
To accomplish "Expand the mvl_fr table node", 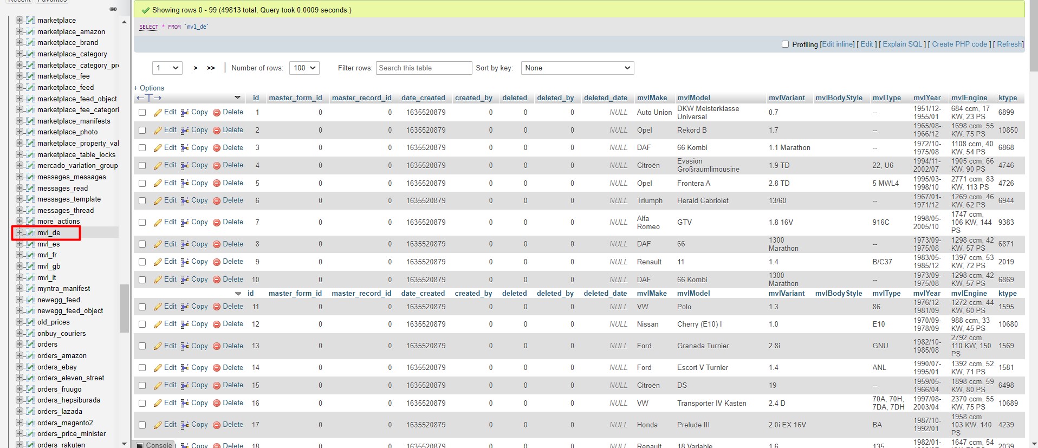I will click(19, 255).
